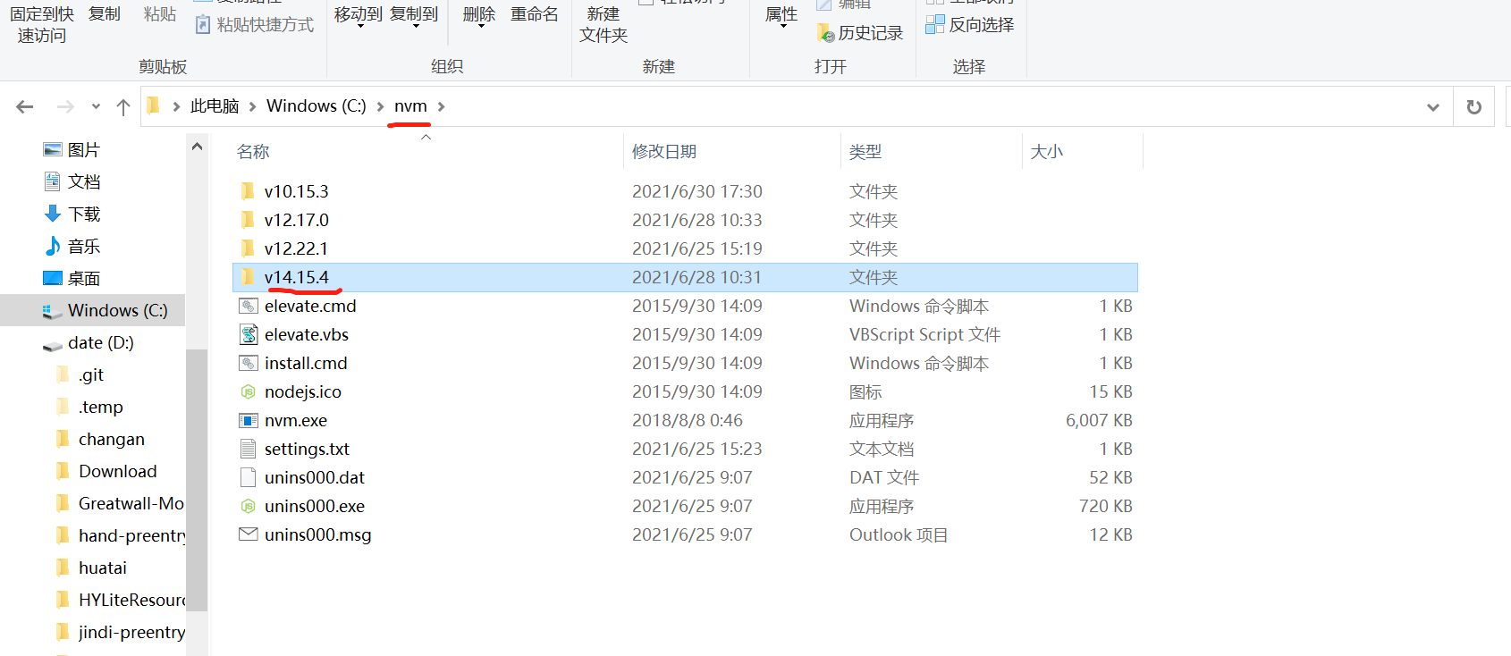Image resolution: width=1511 pixels, height=656 pixels.
Task: Select the unins000.dat file icon
Action: [249, 477]
